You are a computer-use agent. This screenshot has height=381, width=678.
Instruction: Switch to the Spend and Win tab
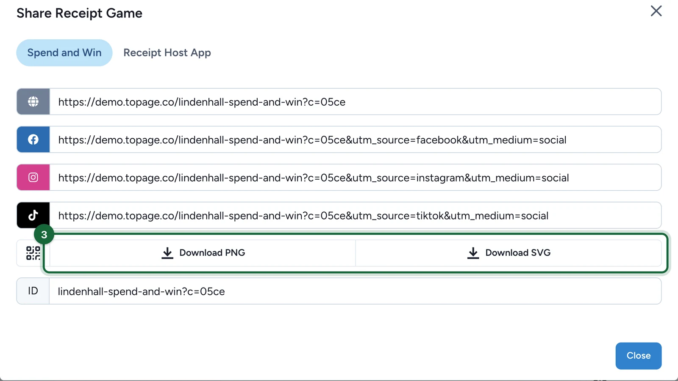64,53
